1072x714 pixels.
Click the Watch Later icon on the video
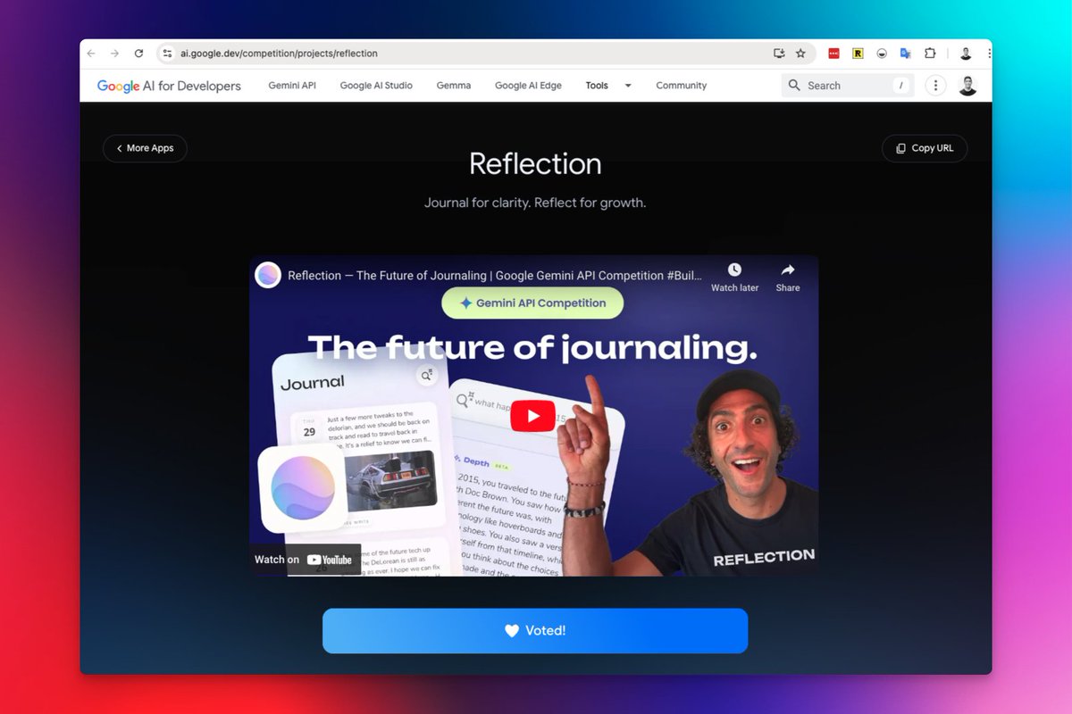click(734, 270)
